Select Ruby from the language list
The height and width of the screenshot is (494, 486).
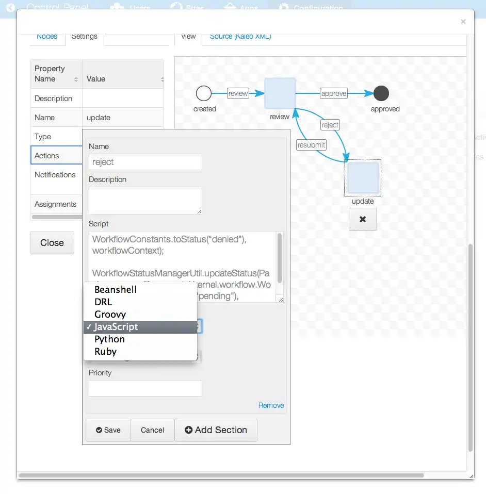pyautogui.click(x=106, y=352)
